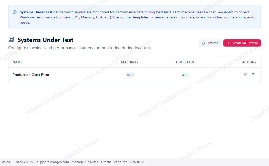Screen dimensions: 269x166
Task: Click the Systems Under Test page title
Action: tap(45, 40)
